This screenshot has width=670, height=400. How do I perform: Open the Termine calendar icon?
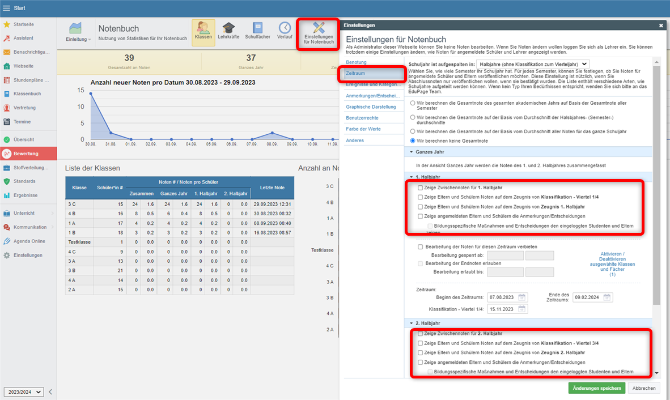click(x=7, y=122)
